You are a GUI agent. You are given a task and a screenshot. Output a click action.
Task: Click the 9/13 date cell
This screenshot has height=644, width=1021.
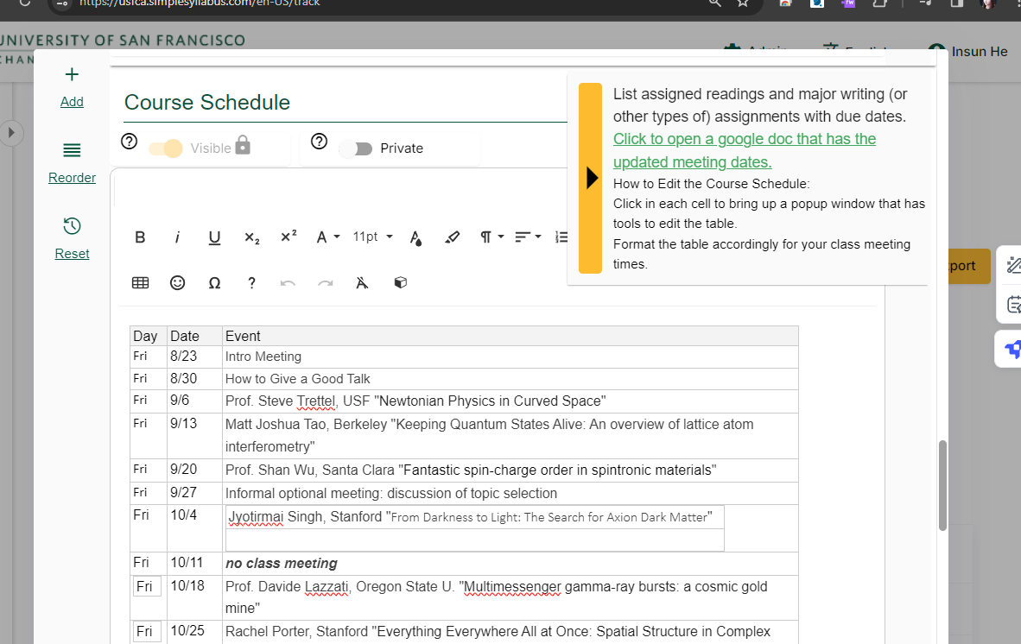point(194,435)
